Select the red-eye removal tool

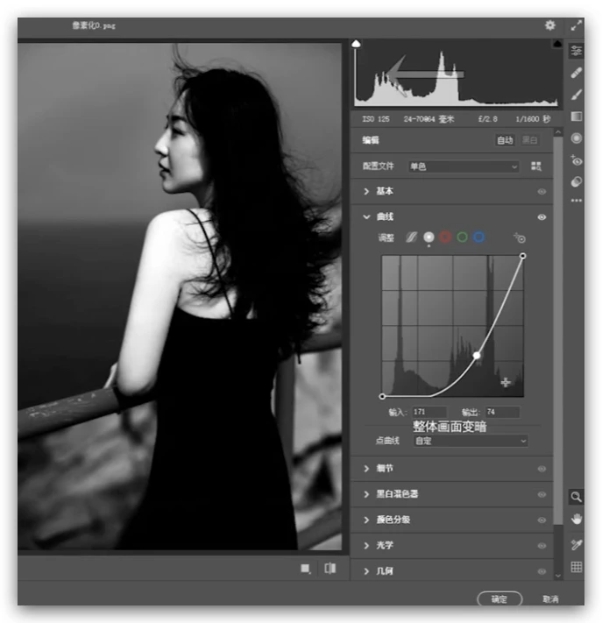pos(577,160)
